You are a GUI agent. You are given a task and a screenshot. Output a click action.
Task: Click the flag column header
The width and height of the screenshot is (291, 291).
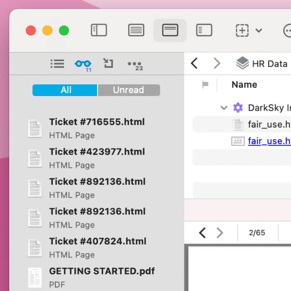pos(205,85)
